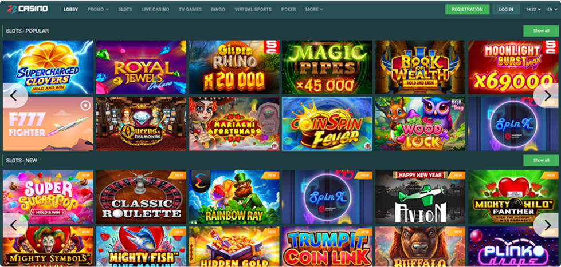Open Classic Roulette in new slots
This screenshot has height=267, width=561.
[141, 197]
